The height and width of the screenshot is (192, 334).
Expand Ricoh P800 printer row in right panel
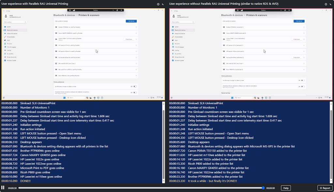(304, 70)
